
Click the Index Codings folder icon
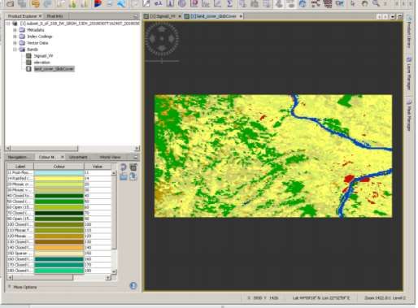tap(22, 37)
